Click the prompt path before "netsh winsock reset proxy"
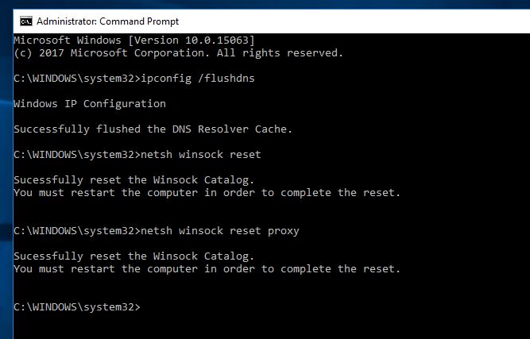Screen dimensions: 530x339 [x=75, y=231]
